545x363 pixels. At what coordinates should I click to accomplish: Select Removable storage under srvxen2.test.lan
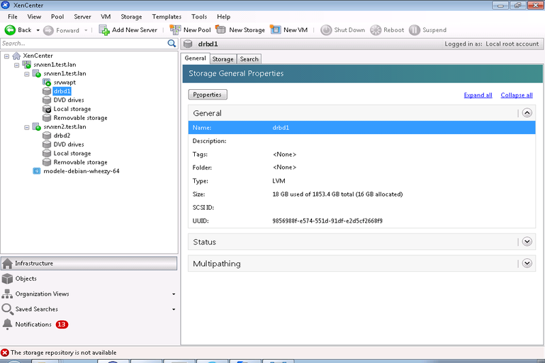click(x=80, y=162)
